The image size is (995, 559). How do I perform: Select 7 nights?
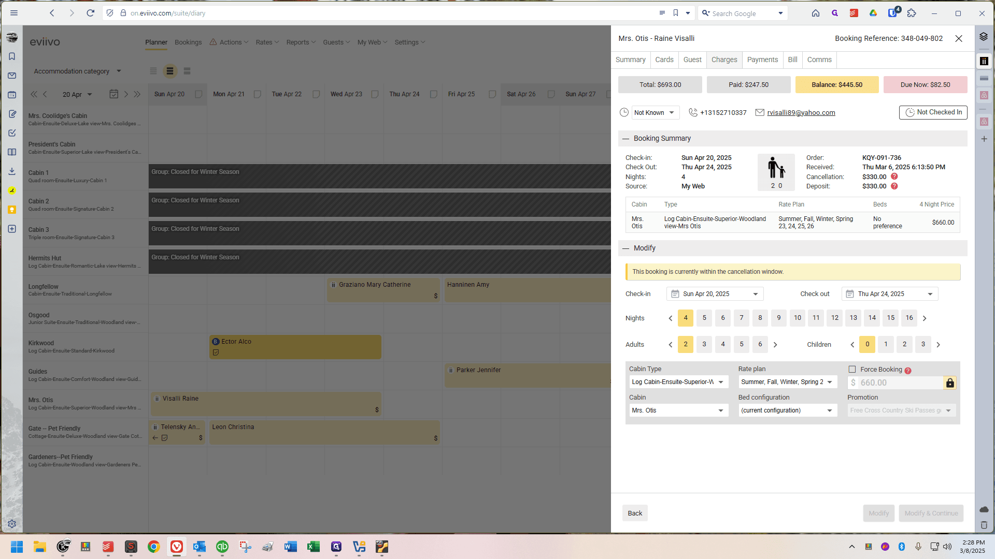click(x=741, y=318)
